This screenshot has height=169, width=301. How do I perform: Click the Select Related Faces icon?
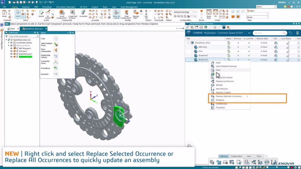pyautogui.click(x=56, y=44)
